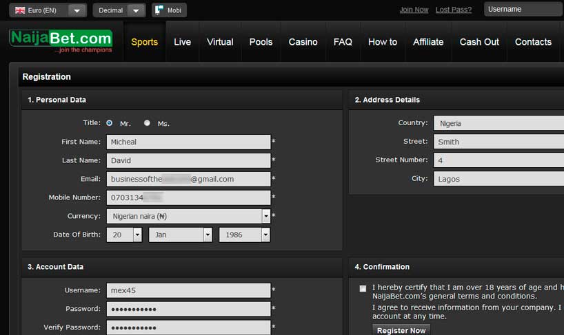Open the birth month dropdown showing Jan
564x335 pixels.
(x=180, y=235)
